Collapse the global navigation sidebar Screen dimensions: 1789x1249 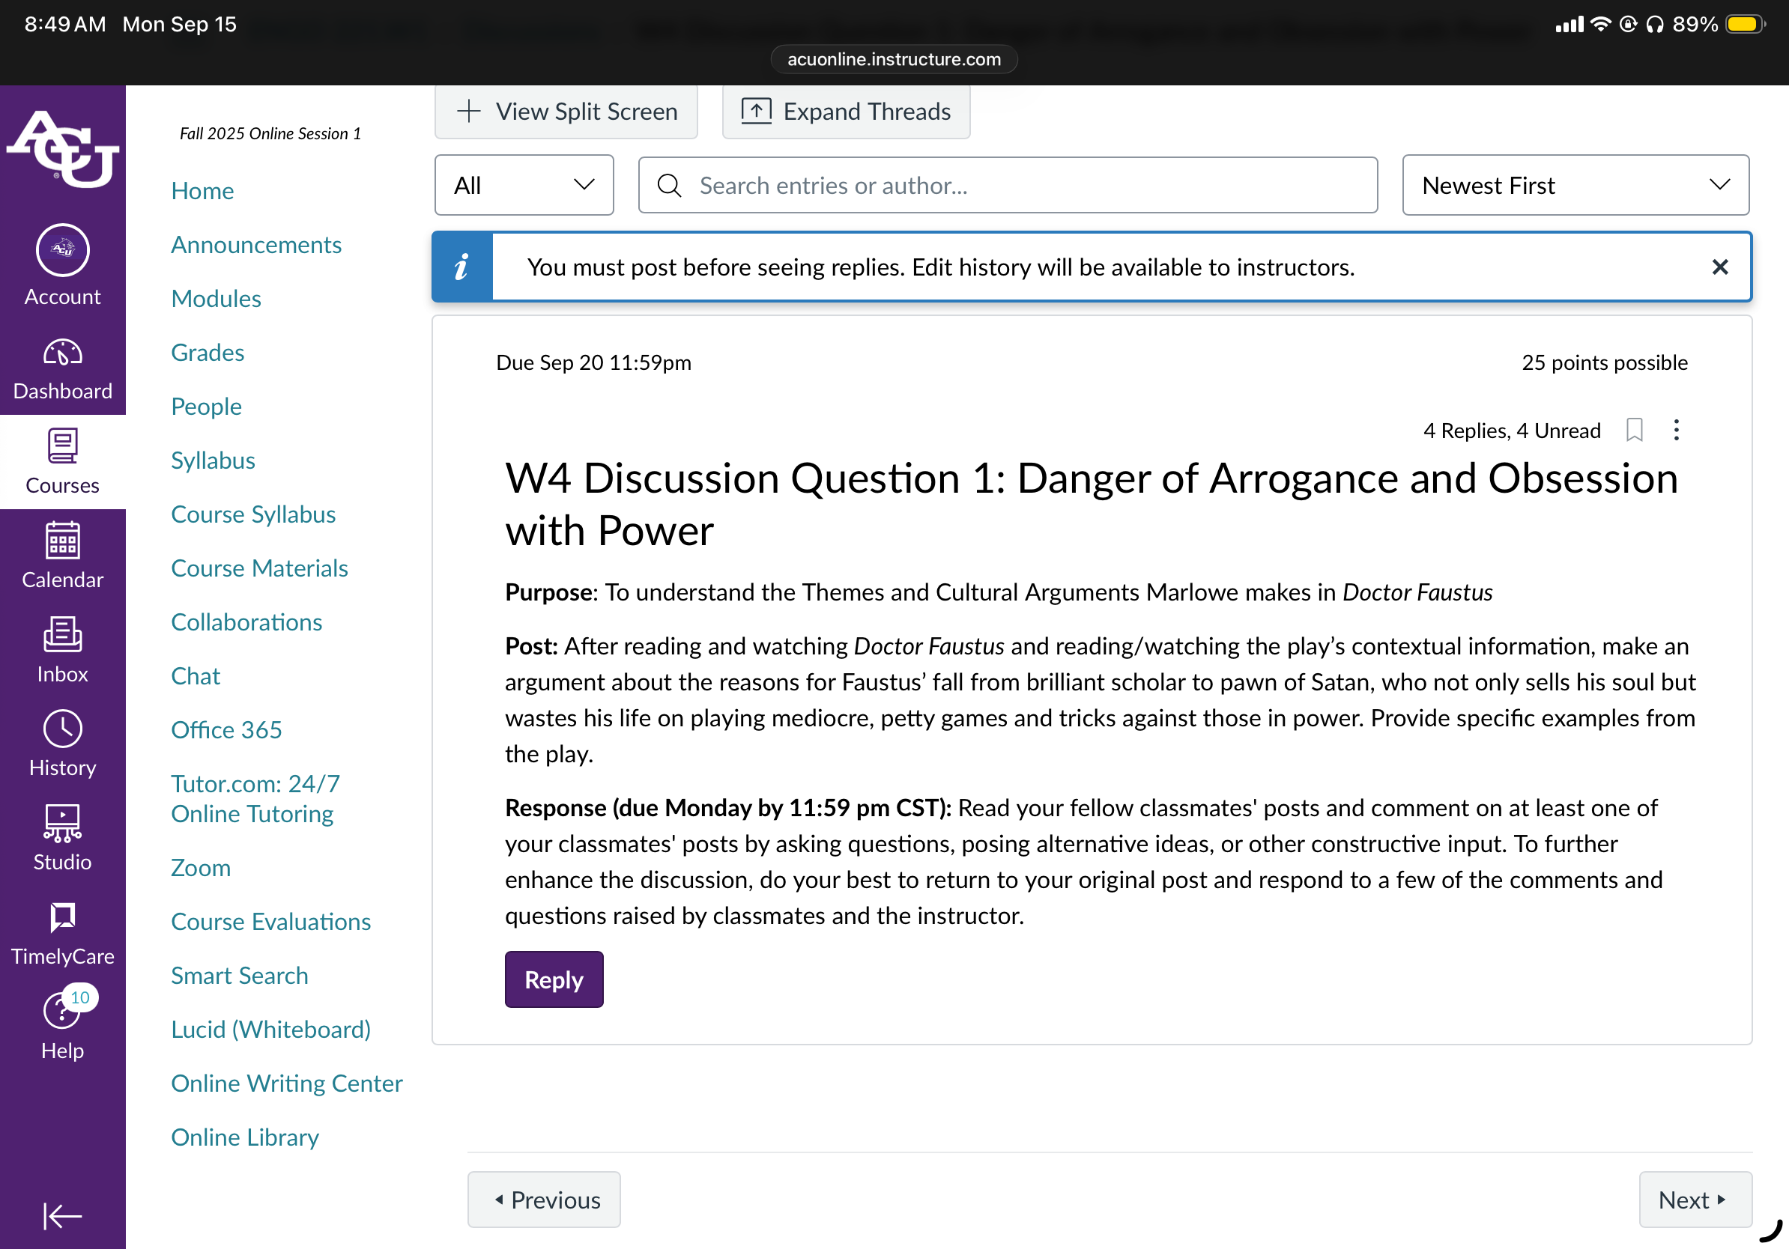pos(62,1215)
